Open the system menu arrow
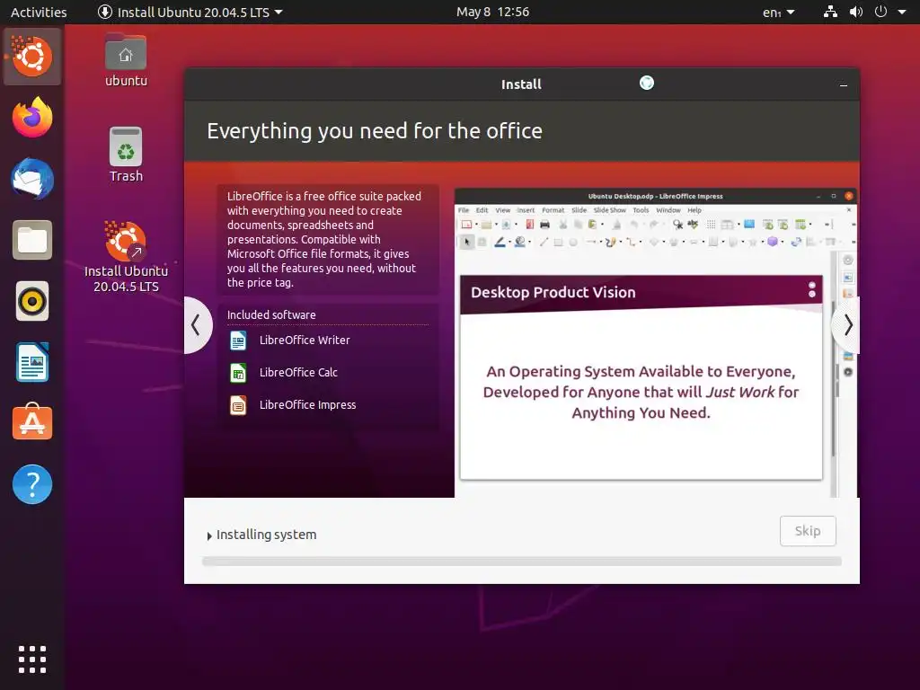The height and width of the screenshot is (690, 920). click(902, 12)
